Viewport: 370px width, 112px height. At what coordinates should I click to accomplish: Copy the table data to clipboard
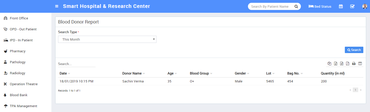329,64
